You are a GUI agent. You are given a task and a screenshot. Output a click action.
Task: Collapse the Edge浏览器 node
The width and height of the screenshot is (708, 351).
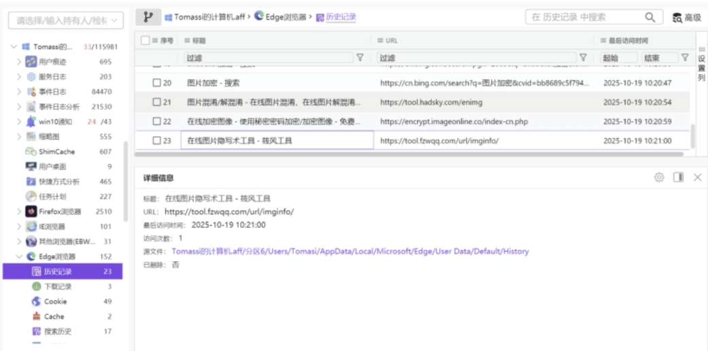click(19, 256)
